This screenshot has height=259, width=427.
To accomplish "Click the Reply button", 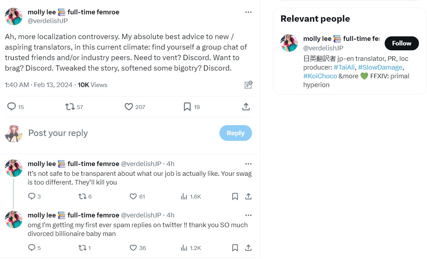I will pyautogui.click(x=236, y=133).
